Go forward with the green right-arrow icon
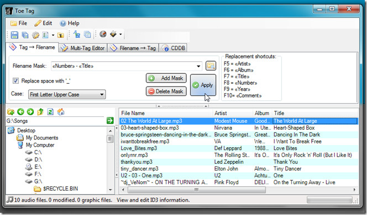Viewport: 367px width, 215px height. pyautogui.click(x=30, y=112)
